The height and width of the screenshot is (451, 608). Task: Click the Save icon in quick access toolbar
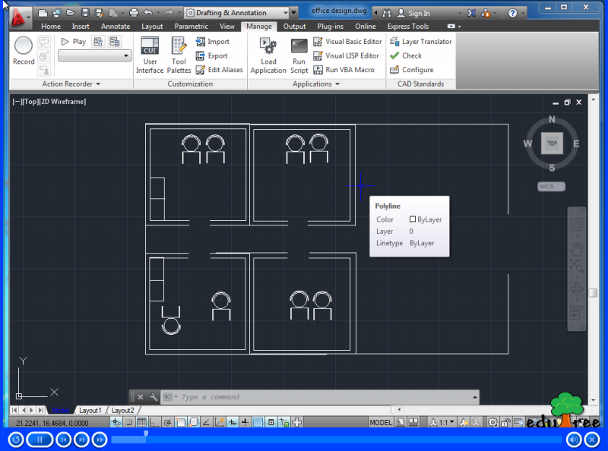[x=85, y=13]
